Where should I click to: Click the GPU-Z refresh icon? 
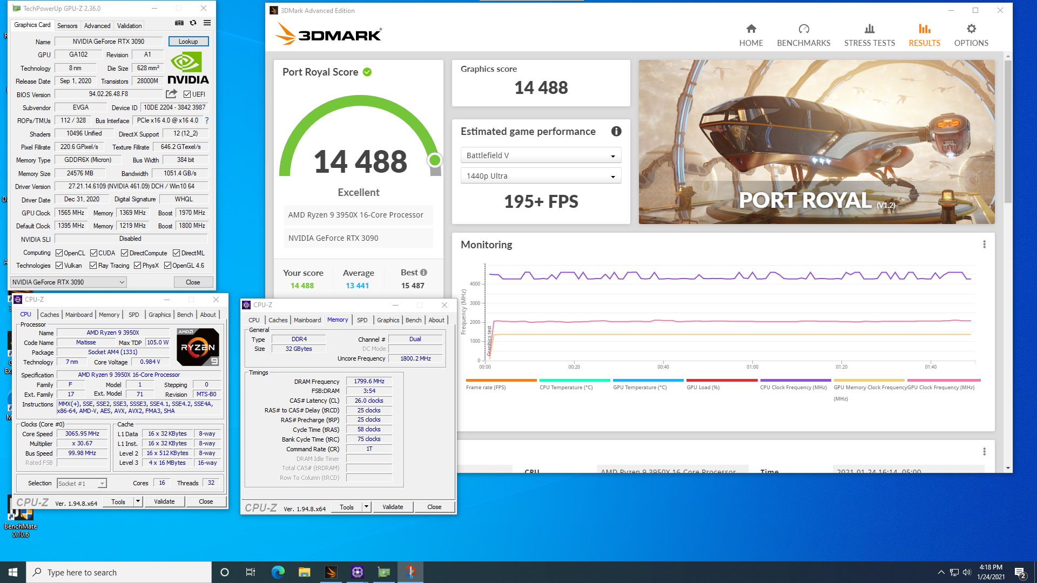click(193, 23)
